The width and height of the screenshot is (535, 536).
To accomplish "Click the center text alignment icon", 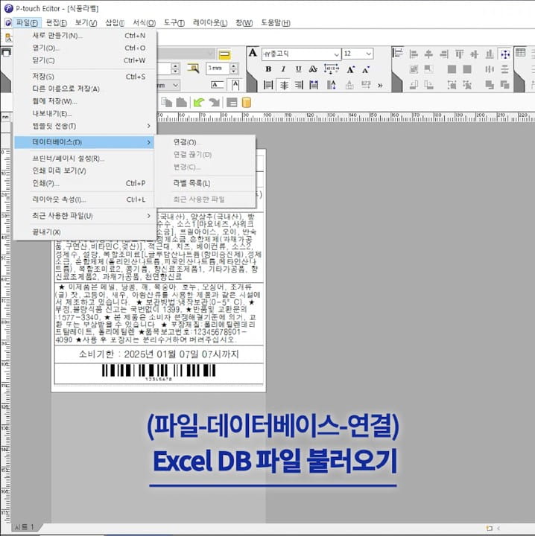I will [284, 85].
